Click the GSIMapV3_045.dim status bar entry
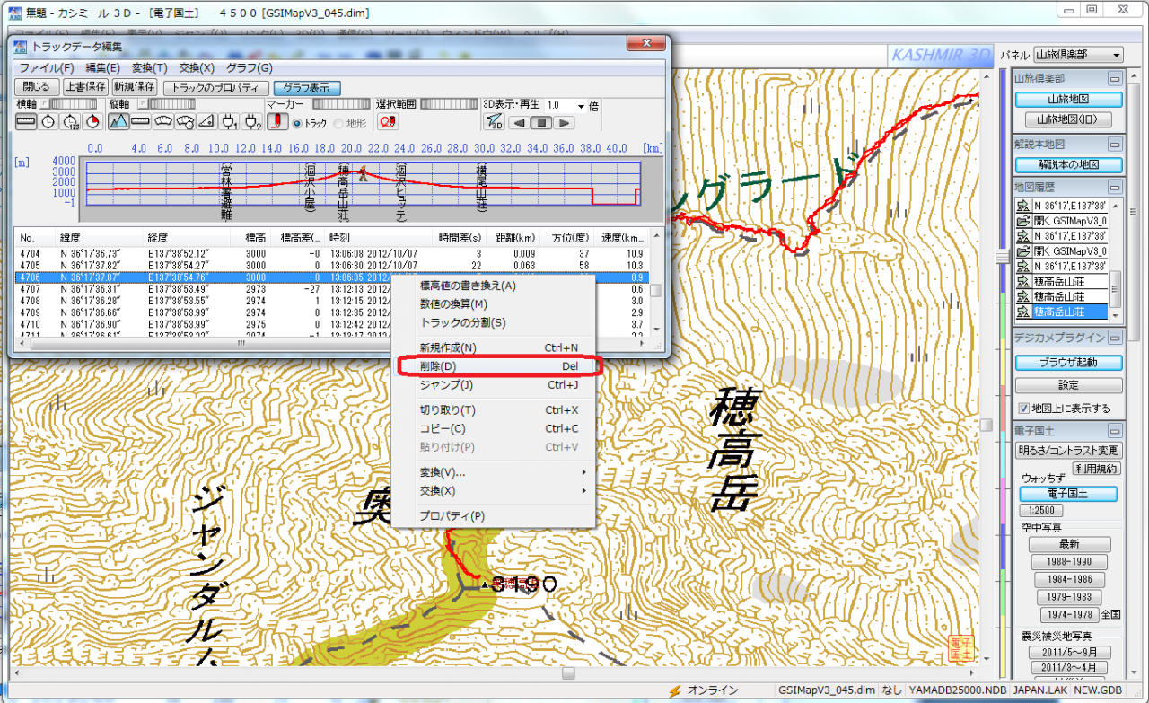This screenshot has width=1149, height=703. (827, 690)
